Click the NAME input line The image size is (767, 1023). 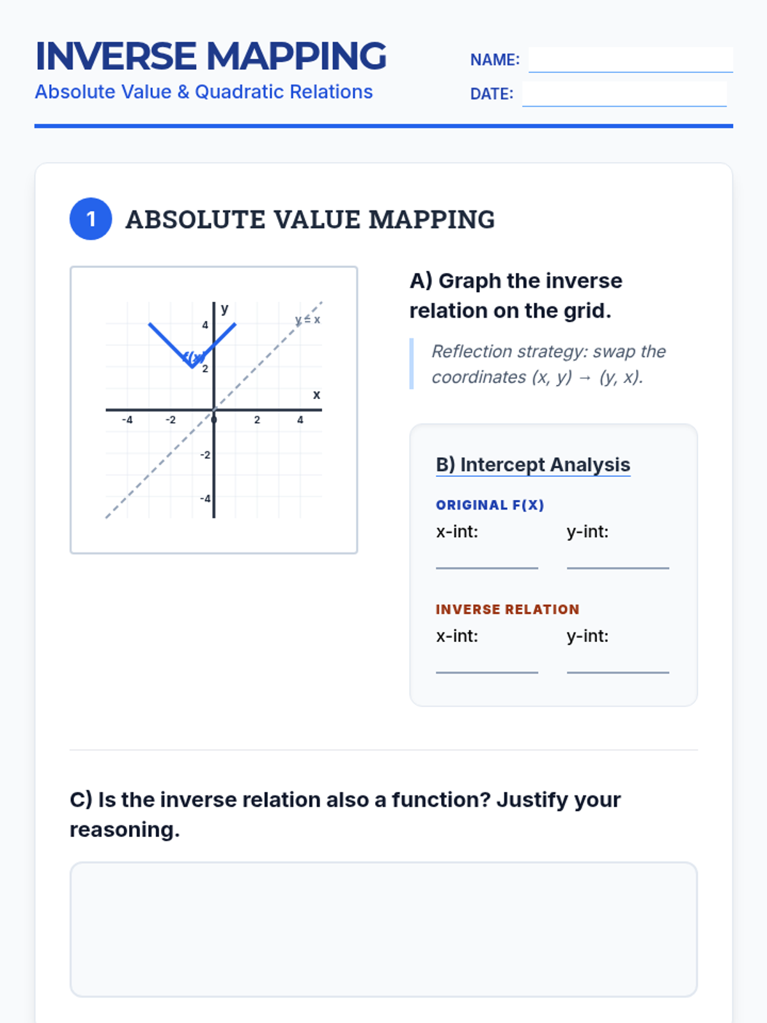point(630,60)
